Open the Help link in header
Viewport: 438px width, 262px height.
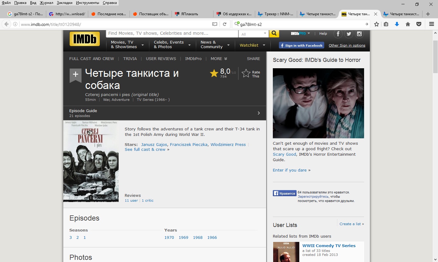coord(323,34)
